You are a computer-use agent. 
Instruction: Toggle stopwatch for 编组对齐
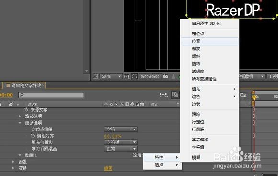point(33,136)
